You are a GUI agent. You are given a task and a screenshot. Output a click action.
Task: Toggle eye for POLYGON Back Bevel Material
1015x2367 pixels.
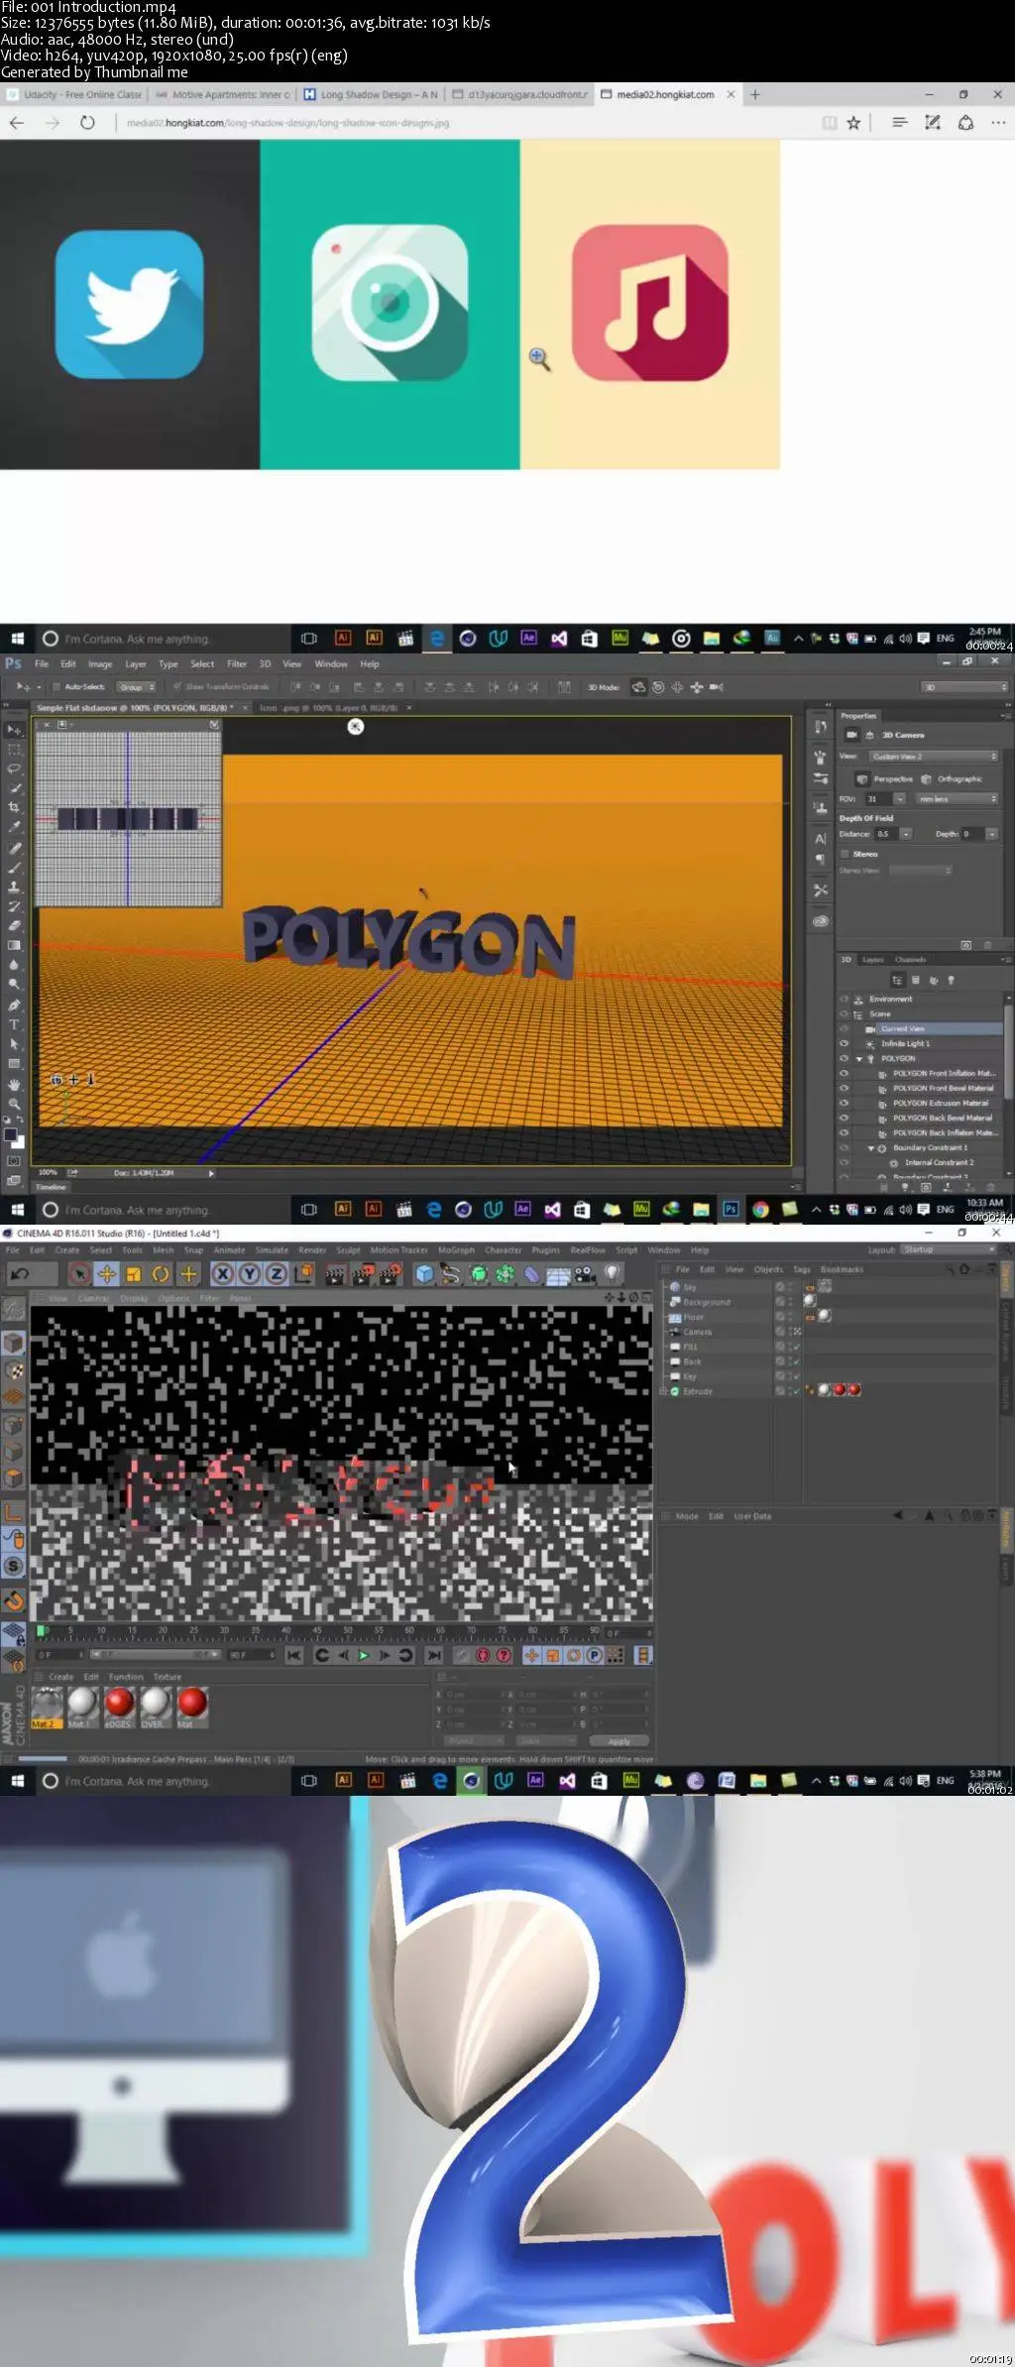[845, 1119]
